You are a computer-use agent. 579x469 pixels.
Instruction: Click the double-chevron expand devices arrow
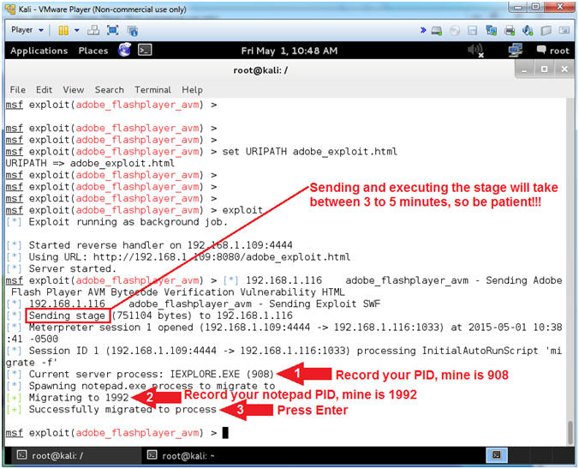coord(423,30)
